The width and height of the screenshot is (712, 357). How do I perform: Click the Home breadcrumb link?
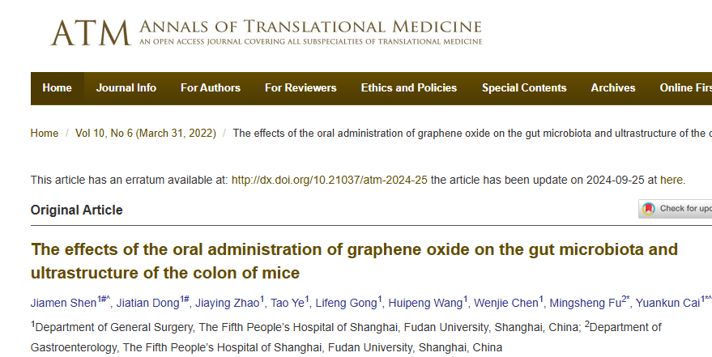tap(44, 134)
